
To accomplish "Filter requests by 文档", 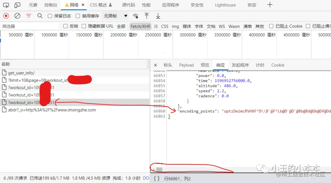I will (x=211, y=26).
